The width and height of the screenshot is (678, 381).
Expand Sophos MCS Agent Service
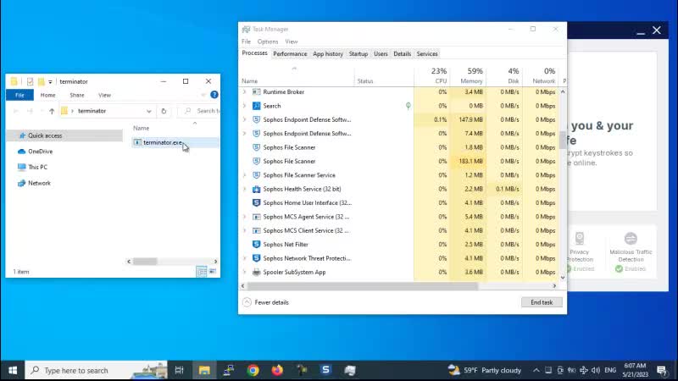point(245,217)
